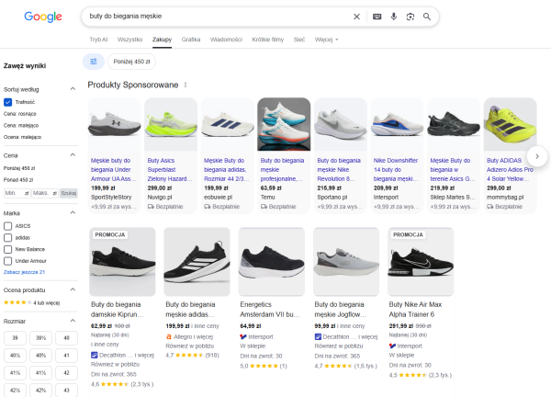The height and width of the screenshot is (397, 551).
Task: Open the Temu sponsored shoes thumbnail
Action: point(284,124)
